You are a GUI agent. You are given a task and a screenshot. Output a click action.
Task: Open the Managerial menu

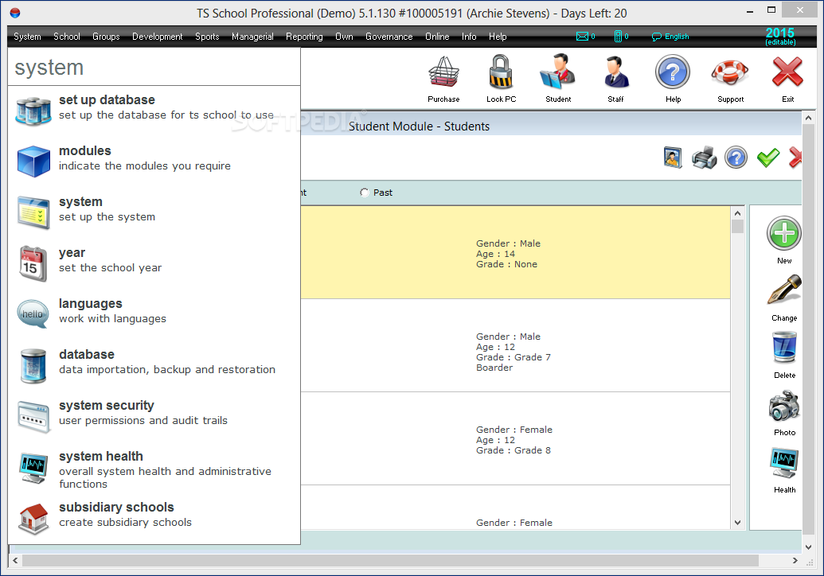252,37
